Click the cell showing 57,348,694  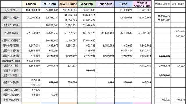pos(87,25)
